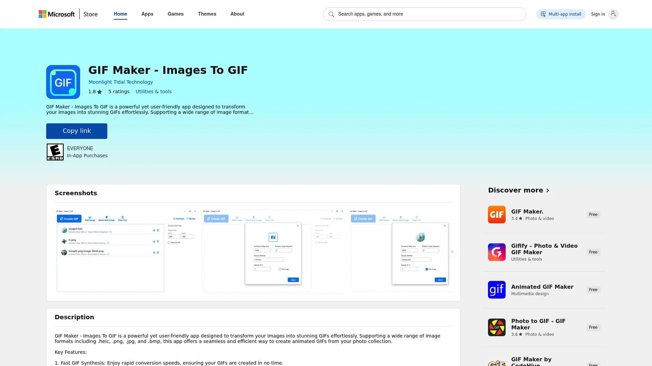The width and height of the screenshot is (652, 366).
Task: Open the second screenshot with camera dialog
Action: 273,251
